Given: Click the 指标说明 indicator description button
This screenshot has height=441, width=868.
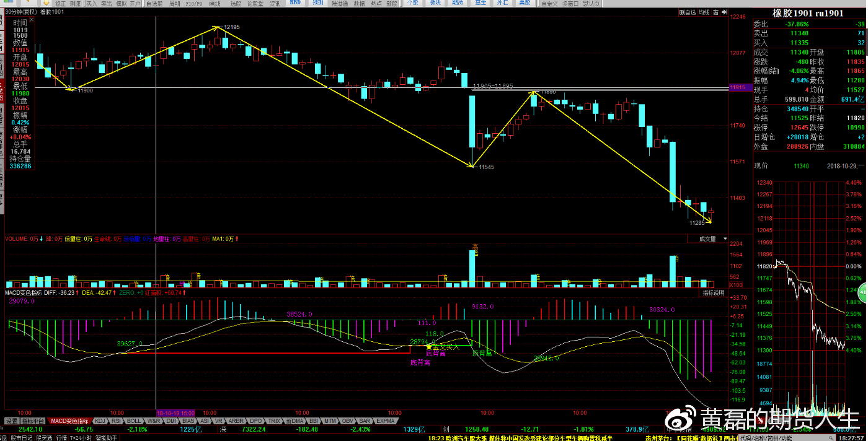Looking at the screenshot, I should [x=713, y=292].
